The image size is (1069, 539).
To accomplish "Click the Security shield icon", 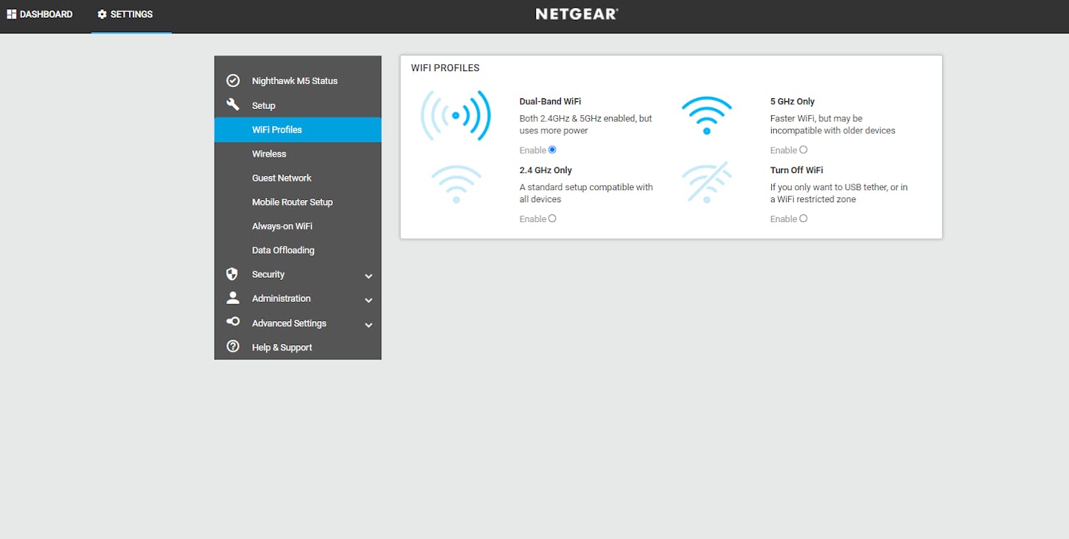I will [233, 273].
